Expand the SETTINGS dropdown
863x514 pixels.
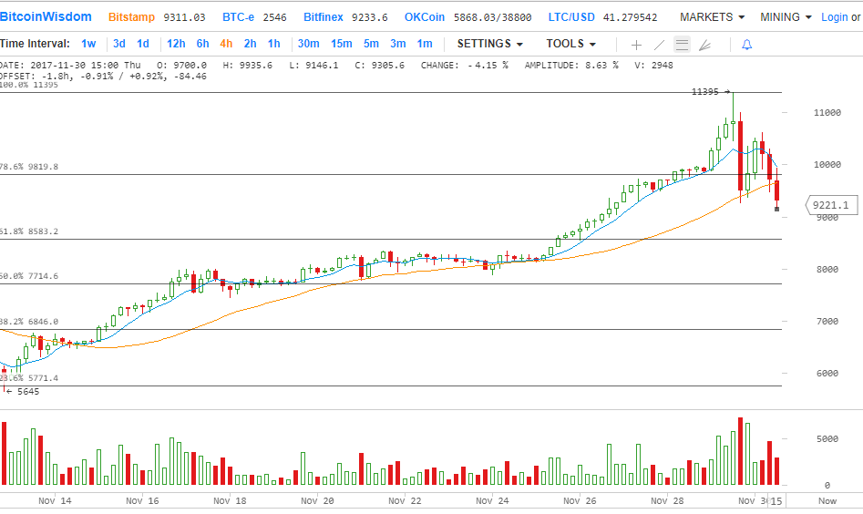click(489, 44)
